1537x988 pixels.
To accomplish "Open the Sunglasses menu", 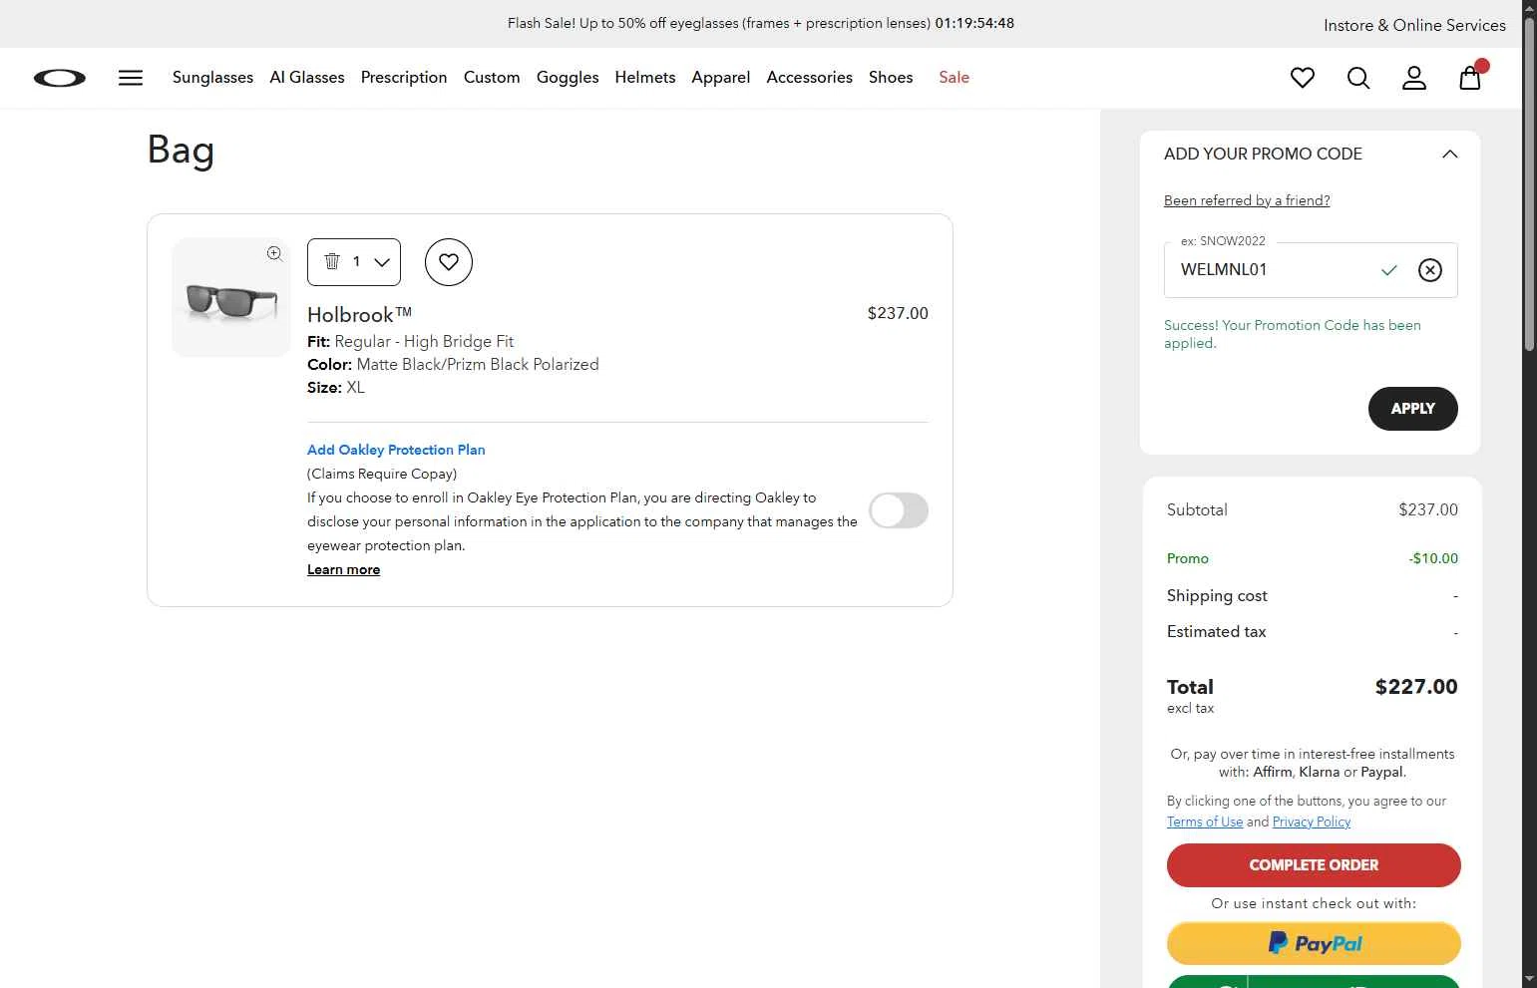I will click(212, 78).
